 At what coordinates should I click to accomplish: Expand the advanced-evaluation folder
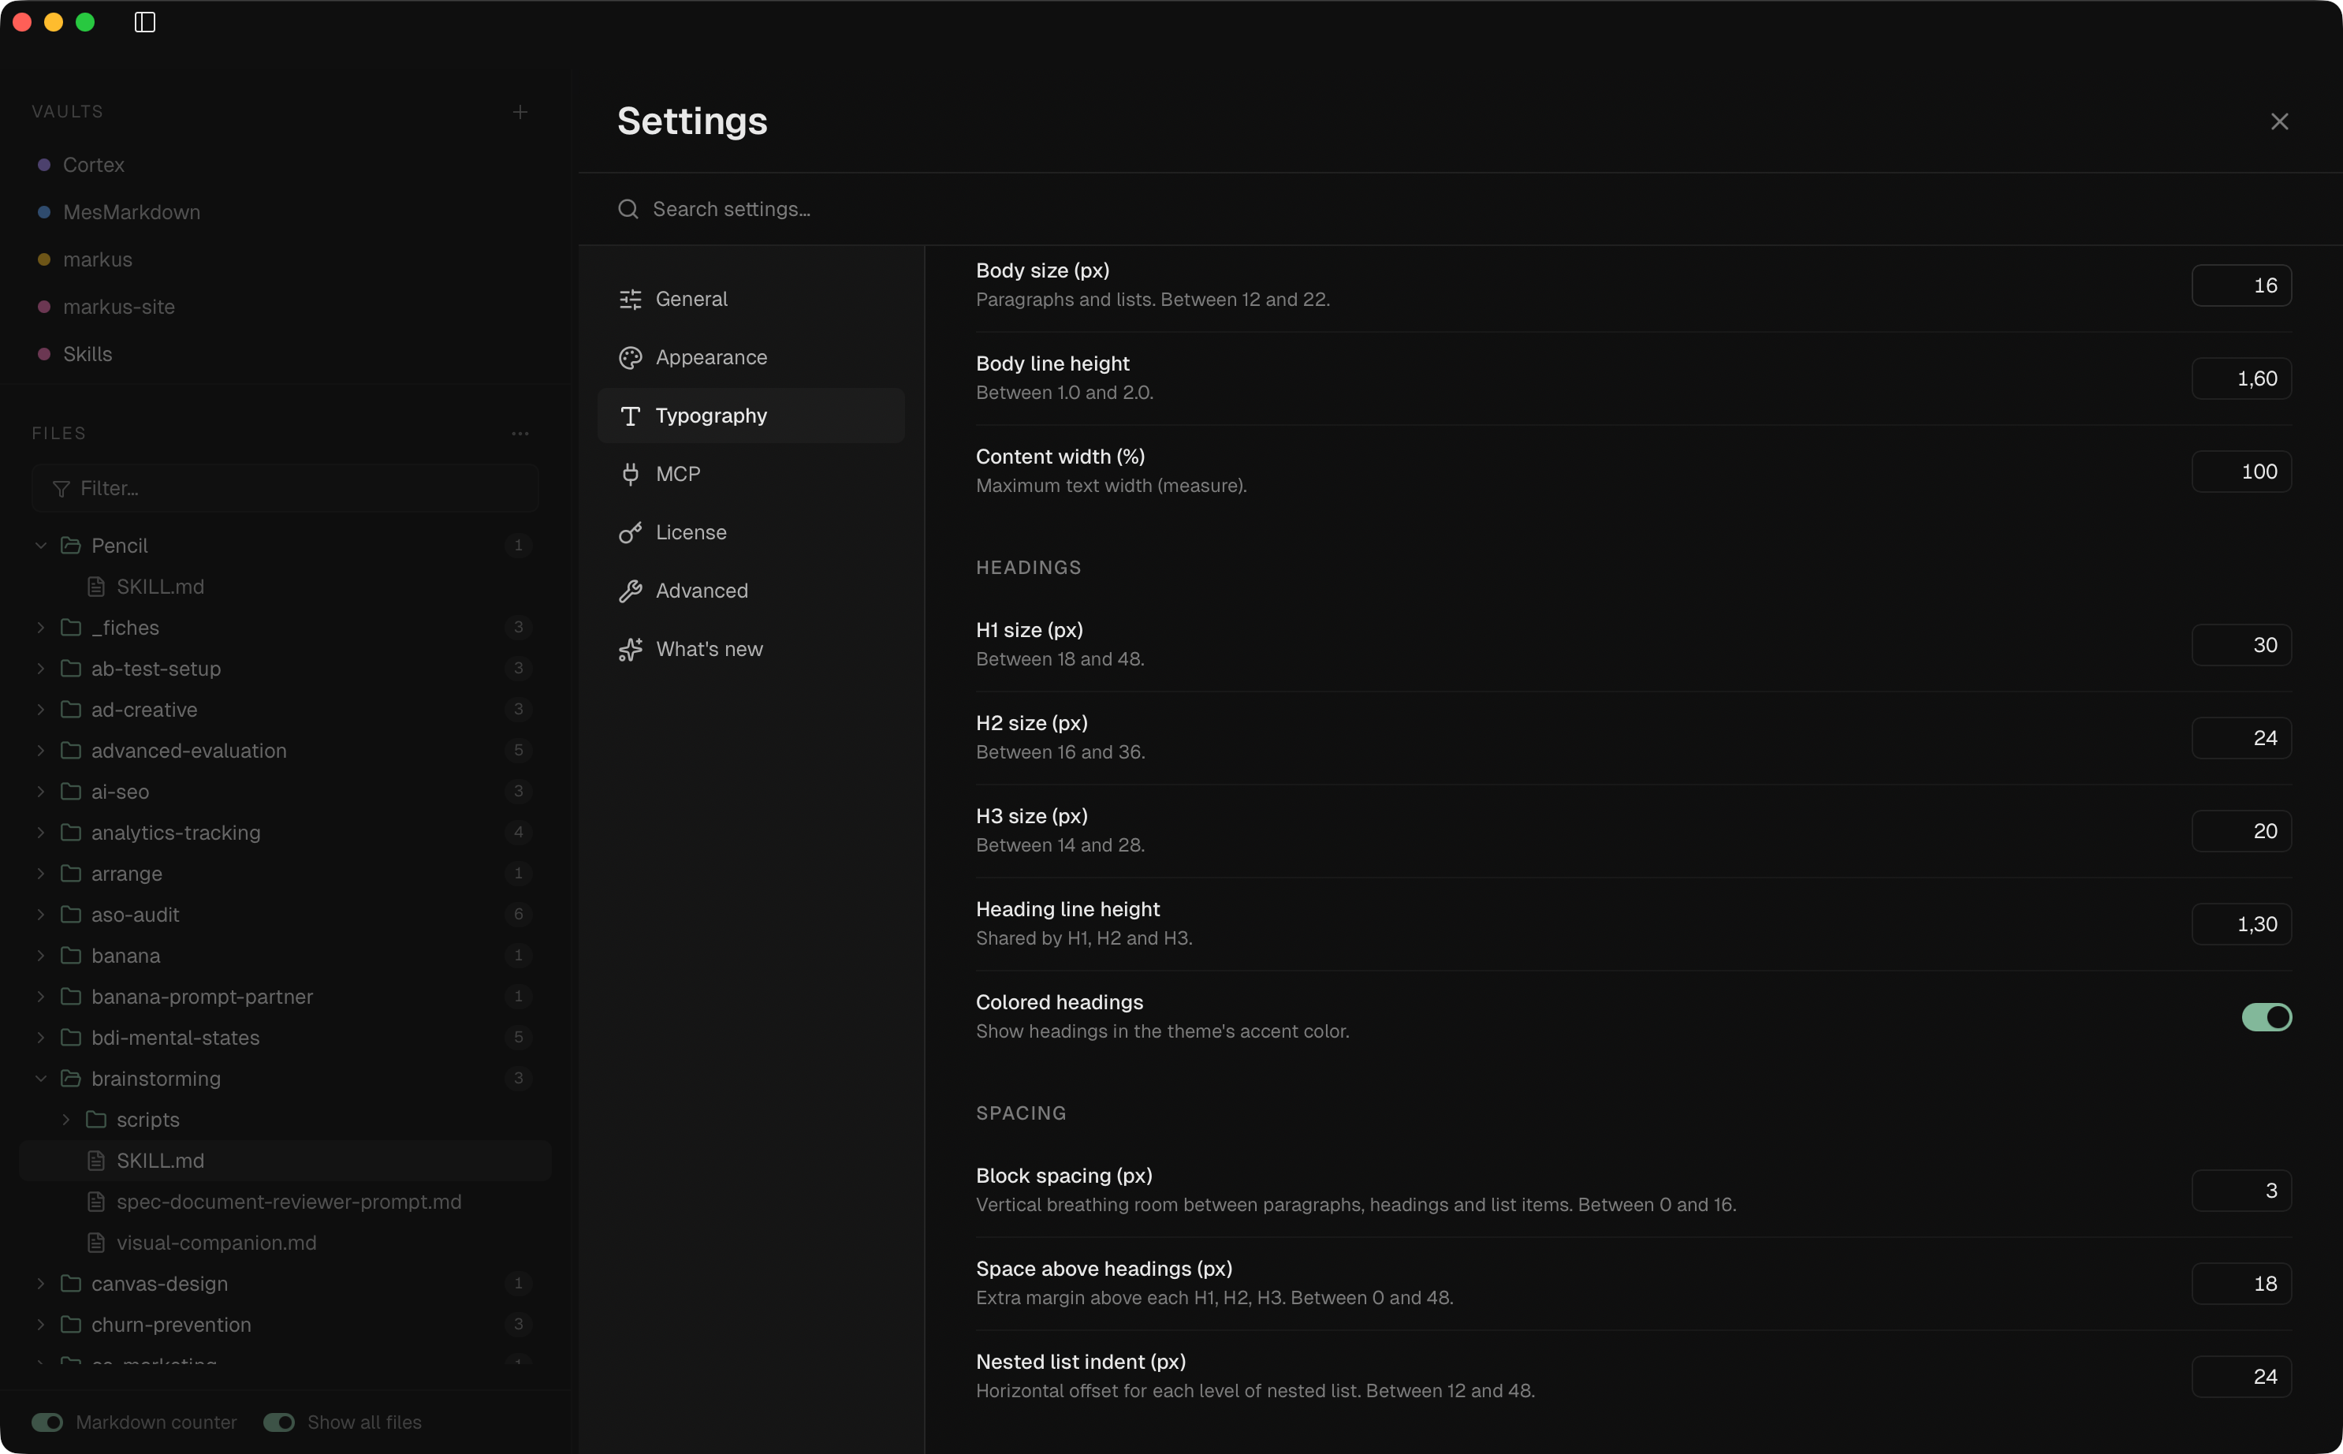(41, 751)
